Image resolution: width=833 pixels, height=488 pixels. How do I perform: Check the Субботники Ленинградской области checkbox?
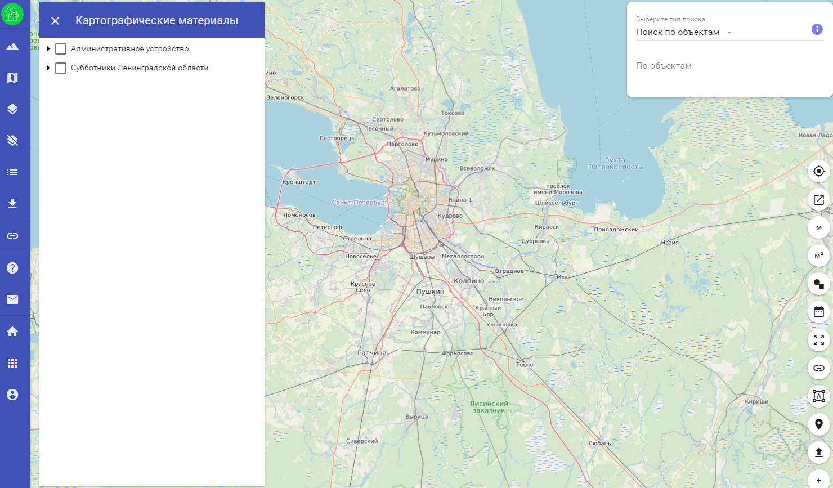point(61,68)
